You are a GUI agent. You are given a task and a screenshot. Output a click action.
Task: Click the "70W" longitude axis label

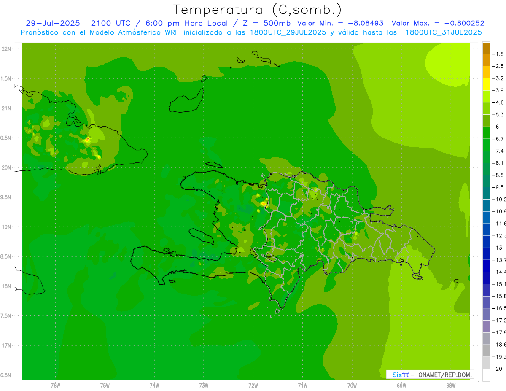click(352, 385)
